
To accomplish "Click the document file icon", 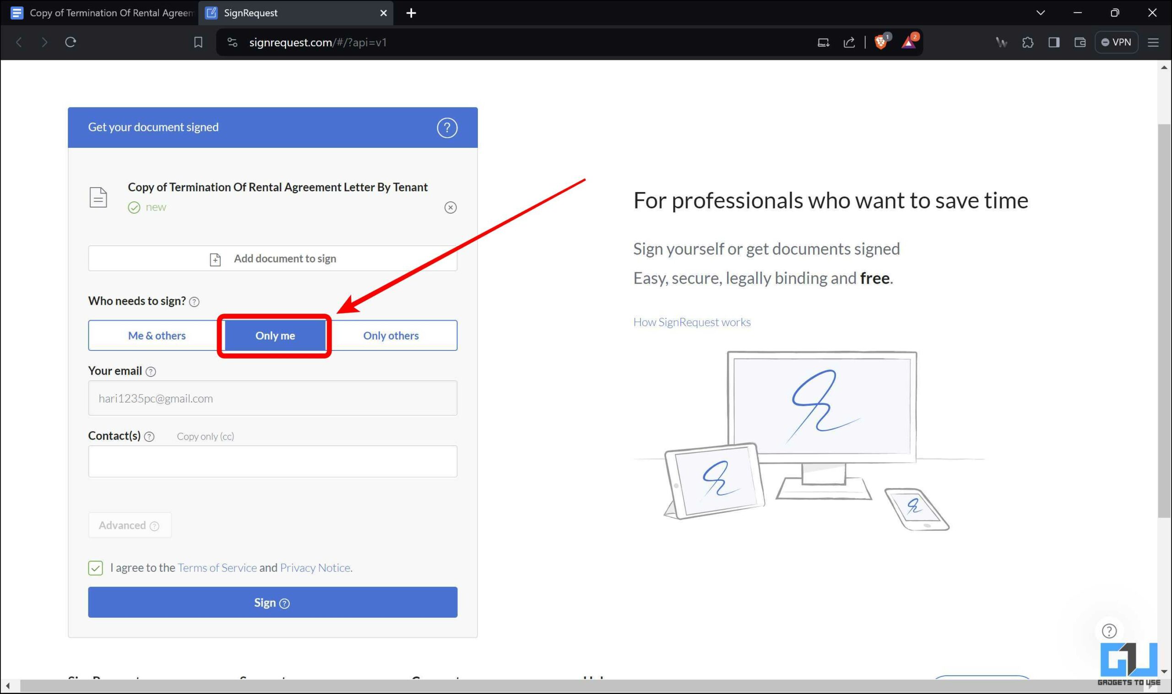I will tap(98, 197).
